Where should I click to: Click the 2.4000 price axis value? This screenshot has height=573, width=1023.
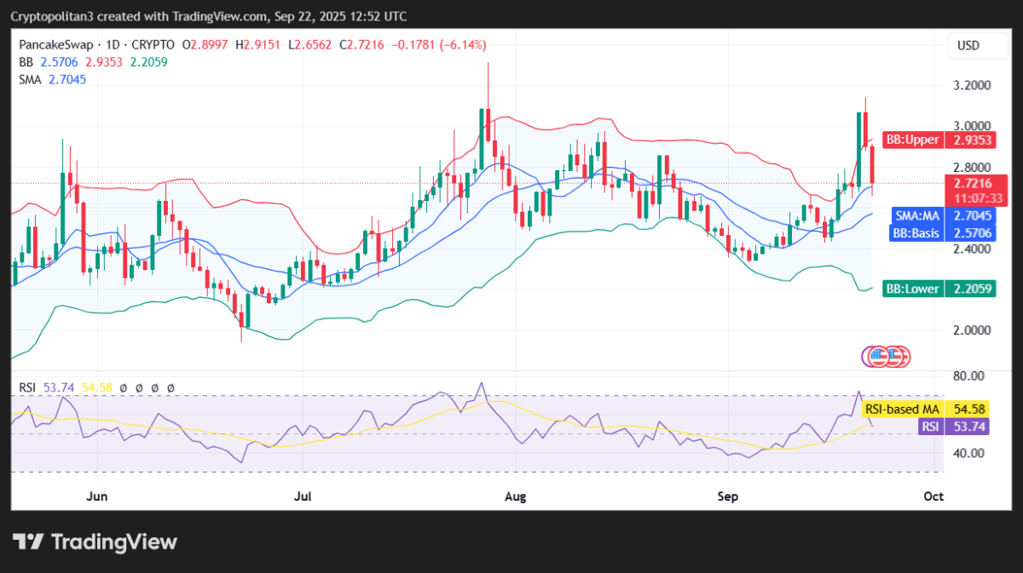click(x=970, y=249)
